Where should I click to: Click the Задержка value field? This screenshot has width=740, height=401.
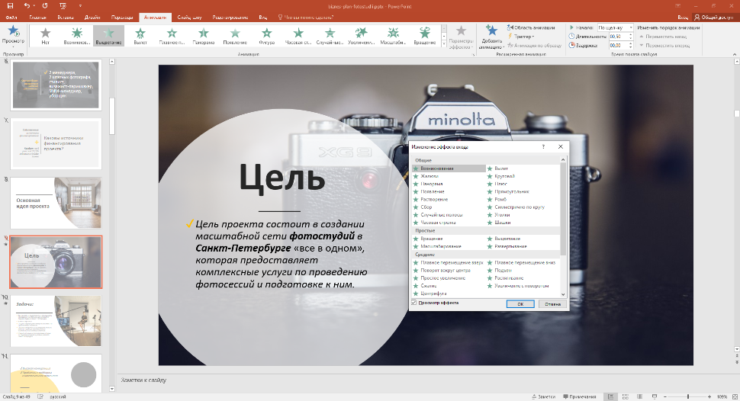618,45
